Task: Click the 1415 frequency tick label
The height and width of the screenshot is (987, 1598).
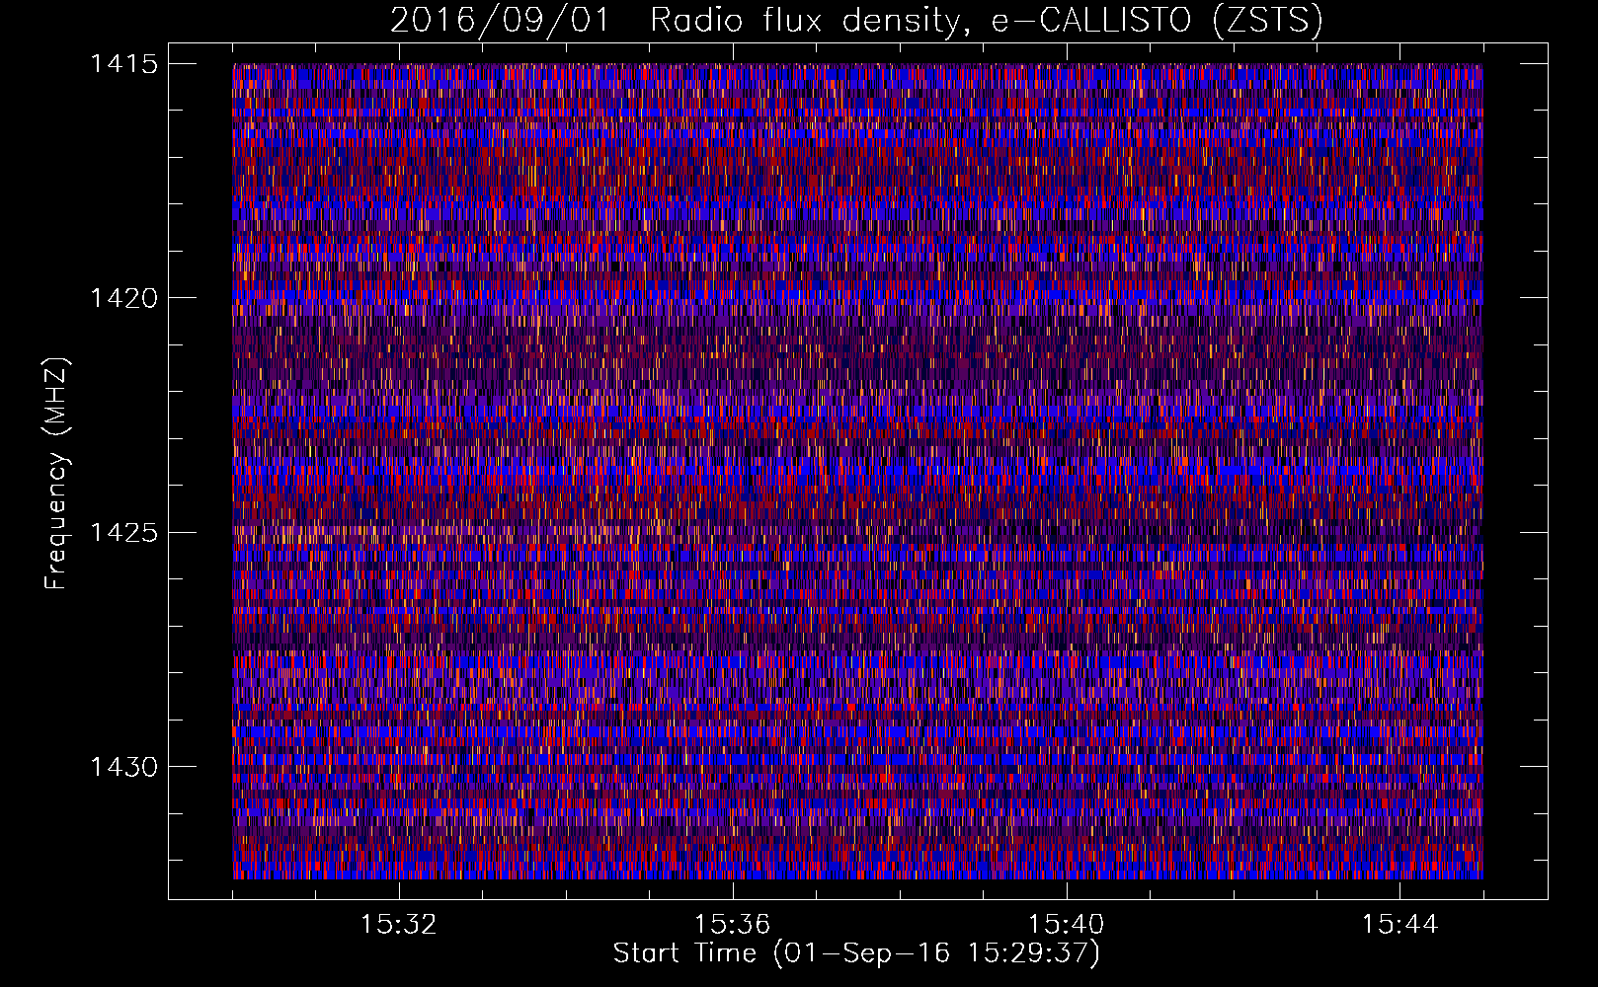Action: pyautogui.click(x=124, y=64)
